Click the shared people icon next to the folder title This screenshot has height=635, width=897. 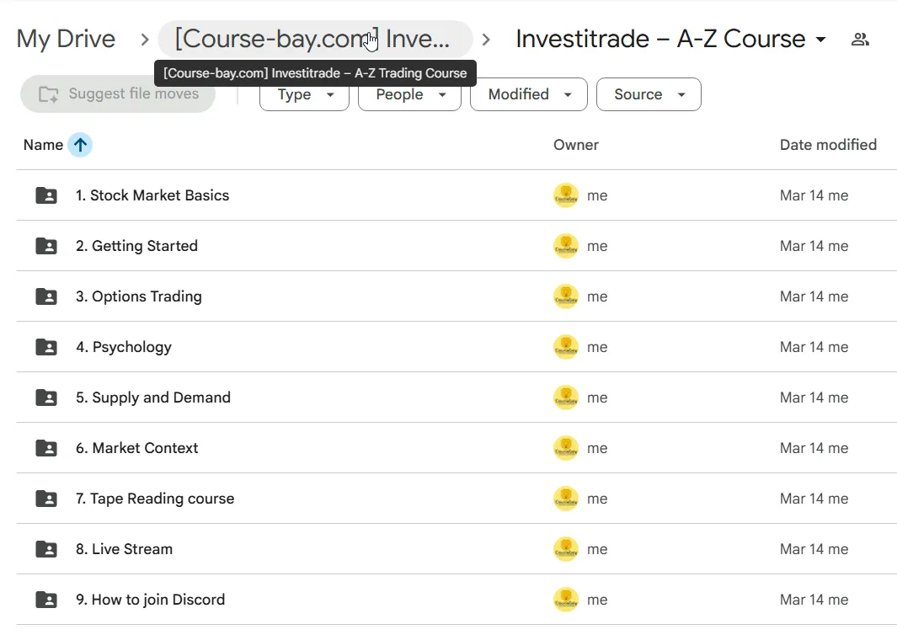860,40
